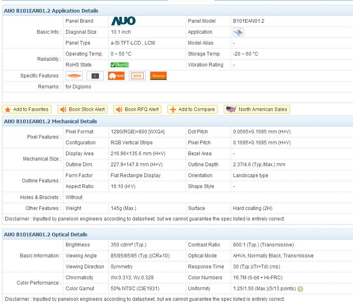Open Book RFQ Alert

pyautogui.click(x=137, y=109)
